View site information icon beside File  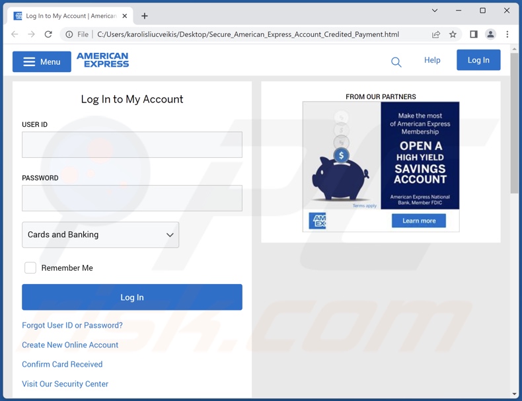point(69,34)
